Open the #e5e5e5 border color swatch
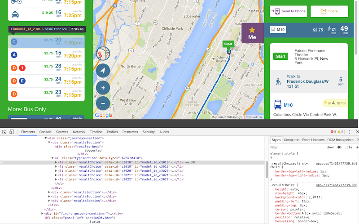This screenshot has height=224, width=359. pos(325,213)
